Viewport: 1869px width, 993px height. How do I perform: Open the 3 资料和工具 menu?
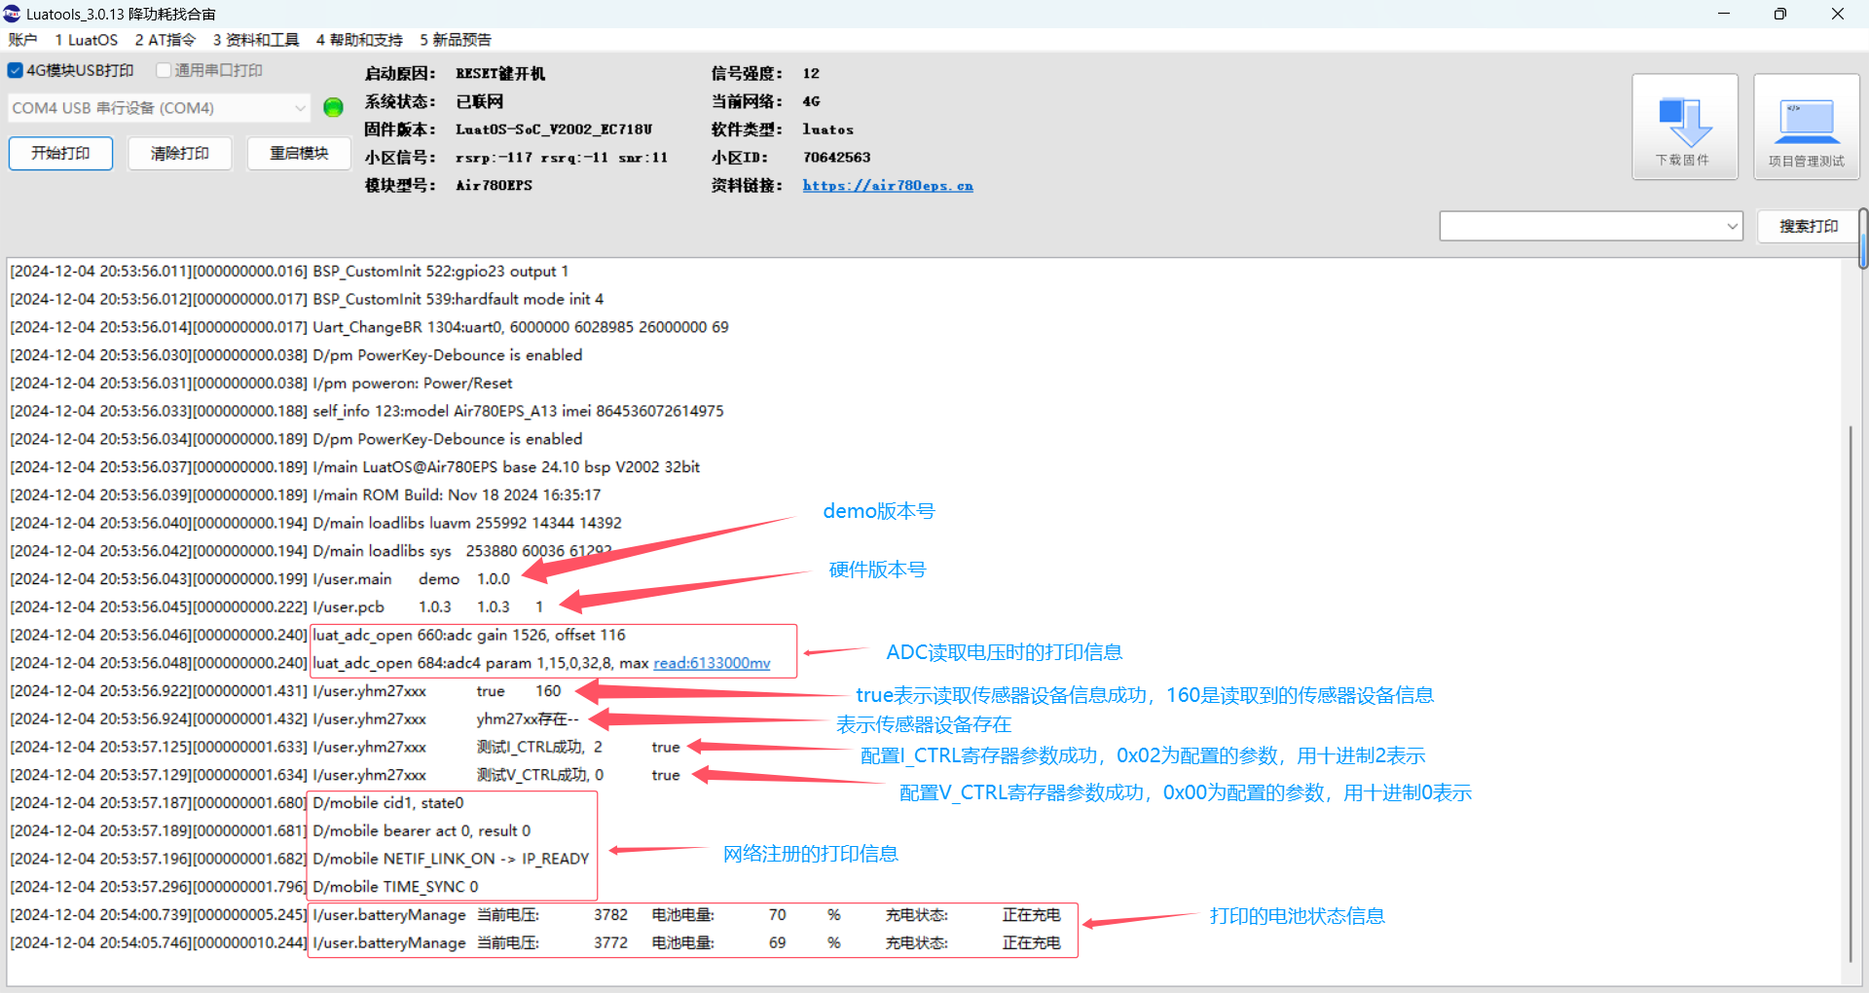point(256,39)
